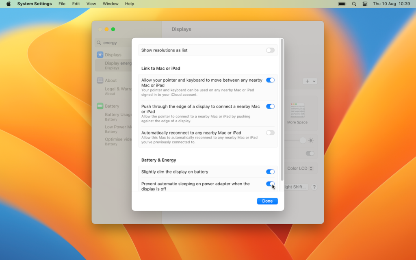Open the Window menu
Screen dimensions: 416x260
110,4
